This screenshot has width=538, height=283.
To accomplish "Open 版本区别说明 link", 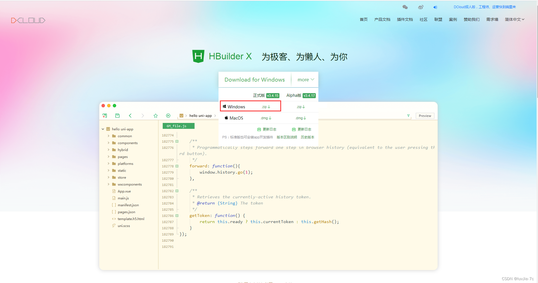I will pos(287,137).
